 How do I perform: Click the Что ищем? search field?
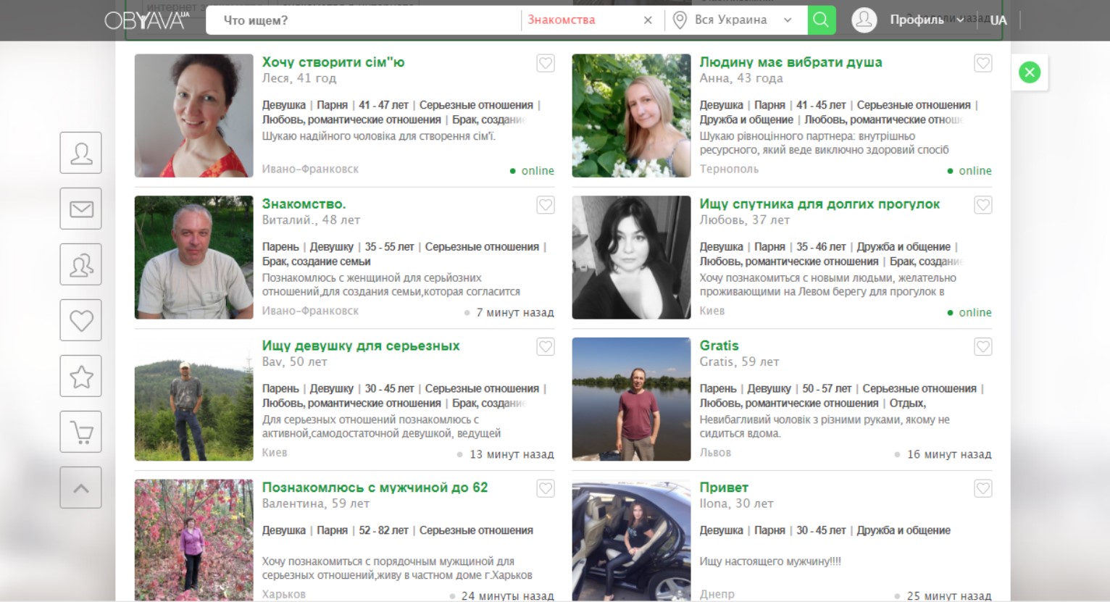pos(362,20)
